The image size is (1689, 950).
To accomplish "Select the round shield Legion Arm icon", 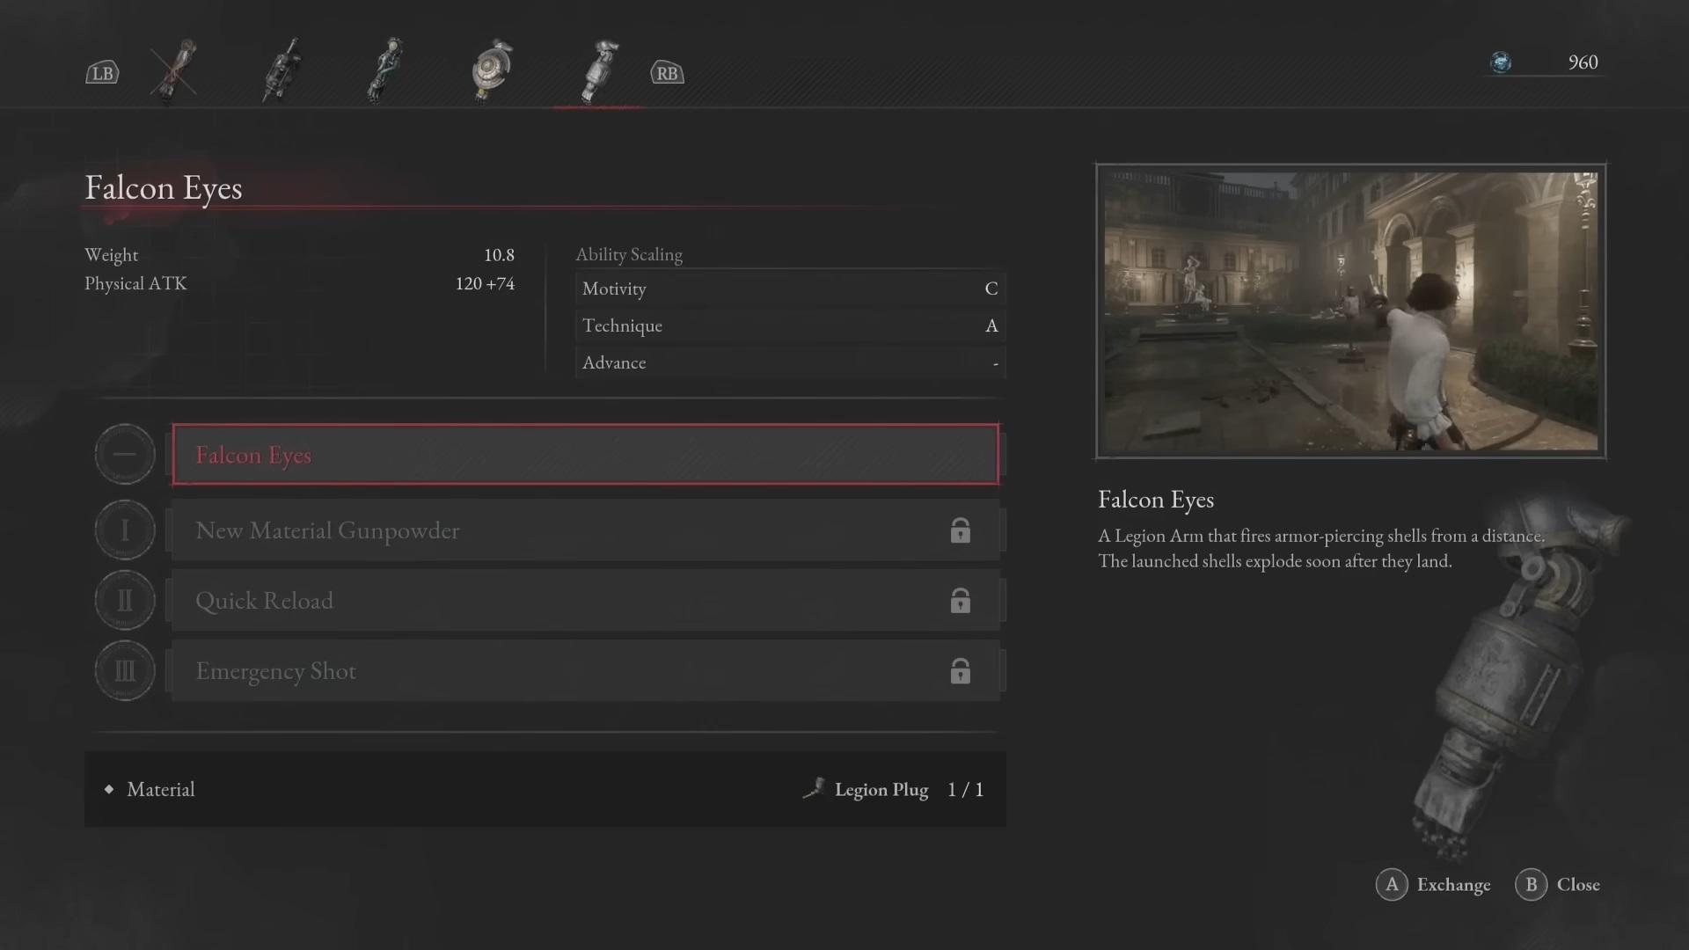I will (491, 71).
